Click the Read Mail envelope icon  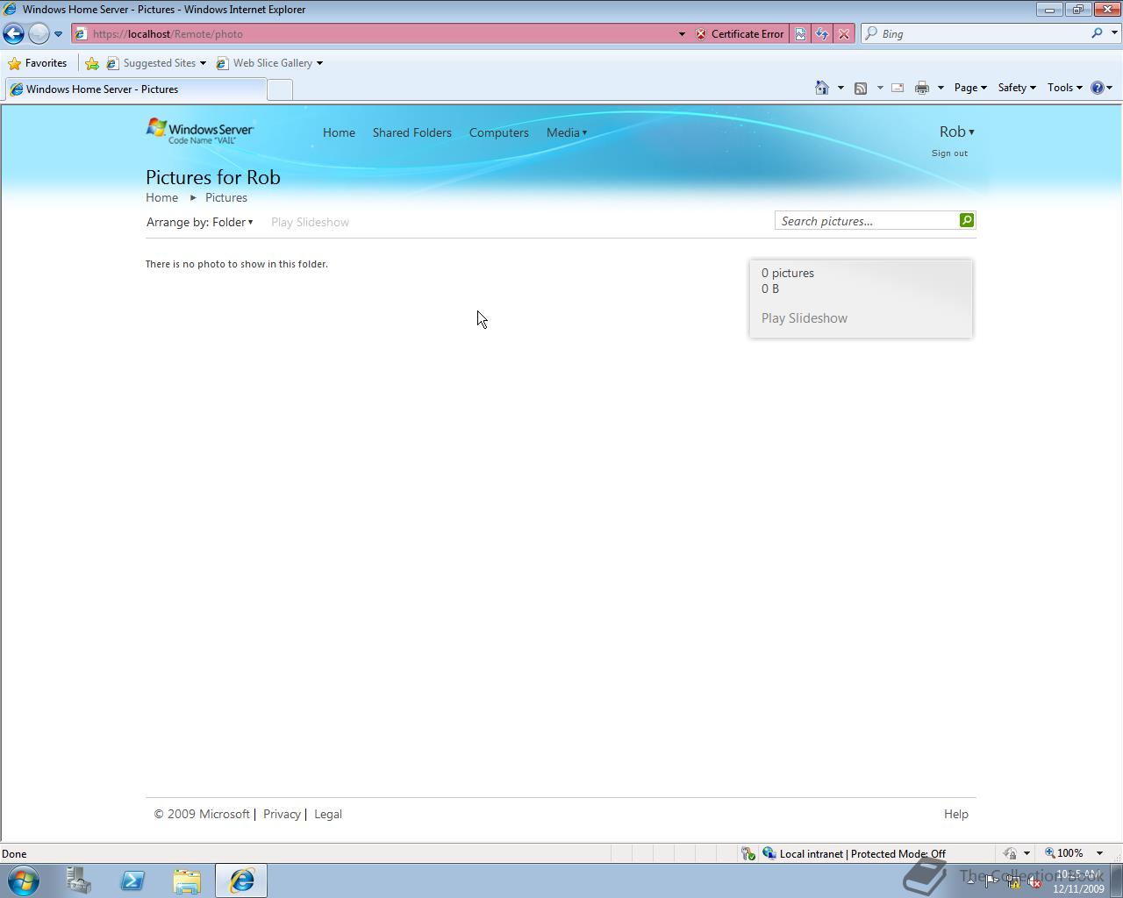pos(898,88)
